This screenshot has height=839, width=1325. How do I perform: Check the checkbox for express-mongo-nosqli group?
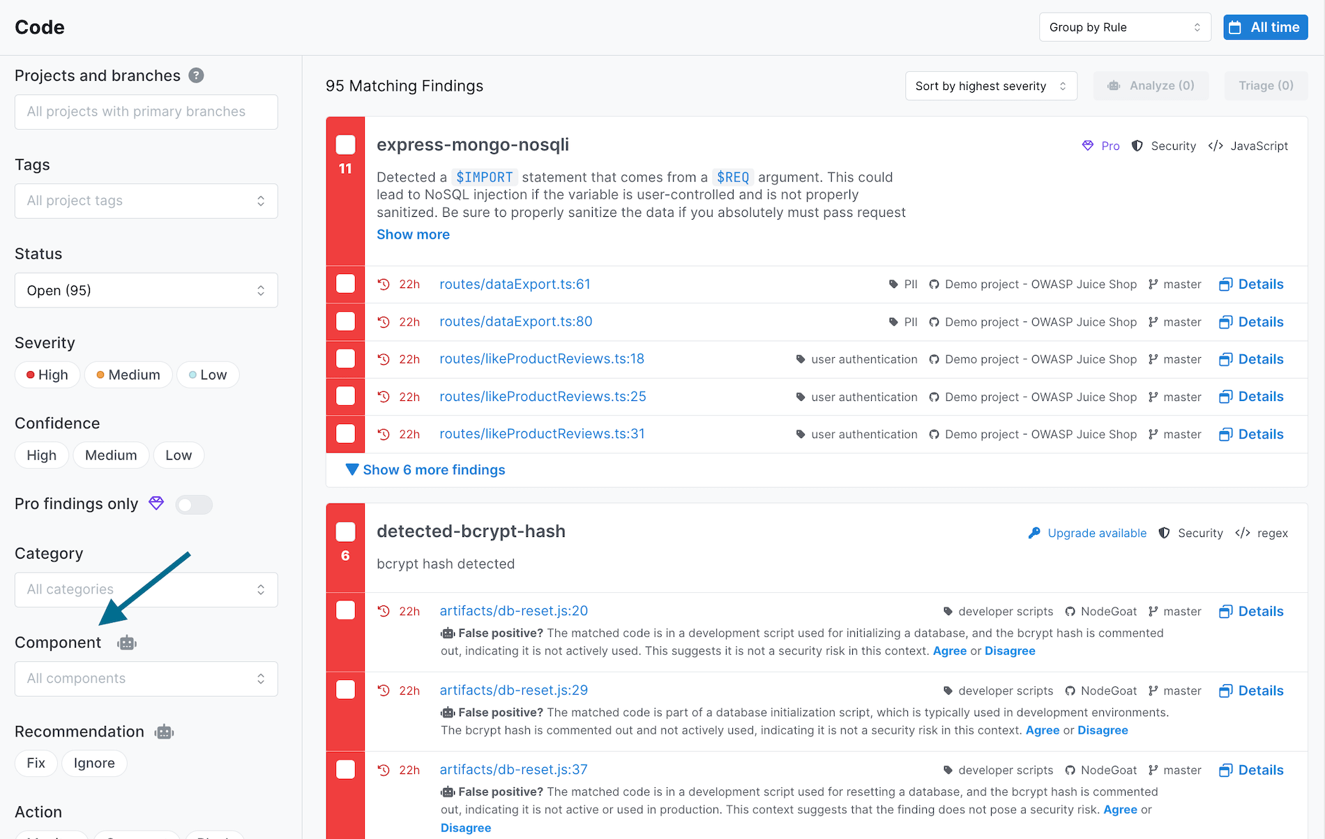(345, 144)
